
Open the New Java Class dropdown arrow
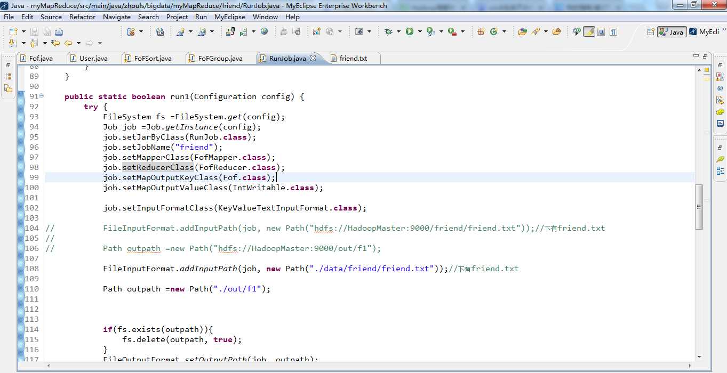click(x=504, y=32)
